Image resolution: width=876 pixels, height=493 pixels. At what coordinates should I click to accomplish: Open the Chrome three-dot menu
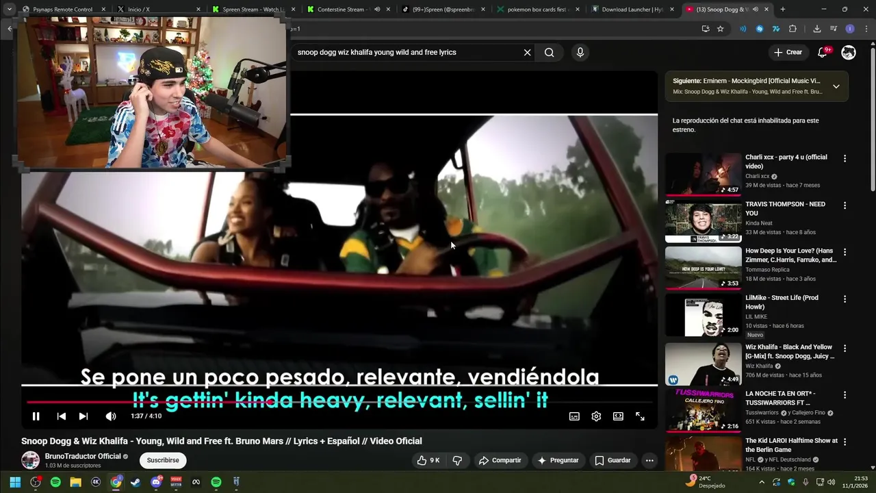pyautogui.click(x=866, y=29)
